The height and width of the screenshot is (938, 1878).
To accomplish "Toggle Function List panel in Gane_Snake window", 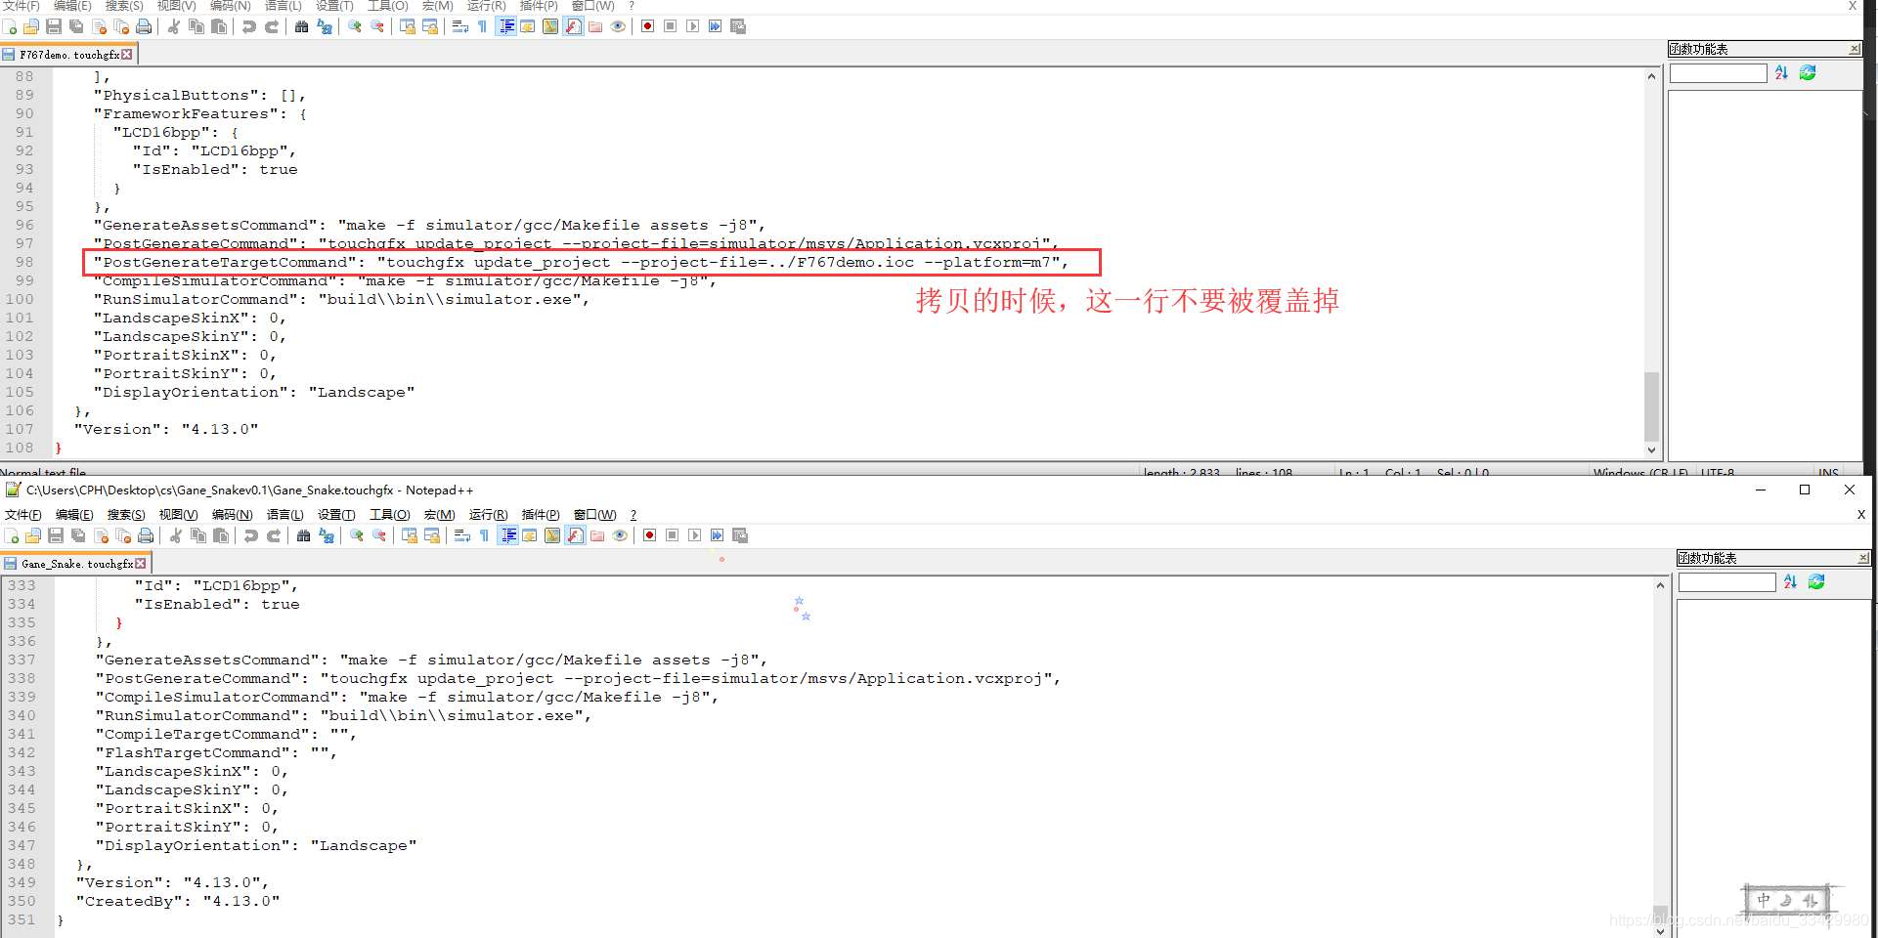I will click(x=575, y=535).
